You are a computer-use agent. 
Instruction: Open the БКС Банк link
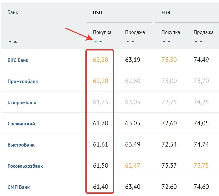pos(18,60)
